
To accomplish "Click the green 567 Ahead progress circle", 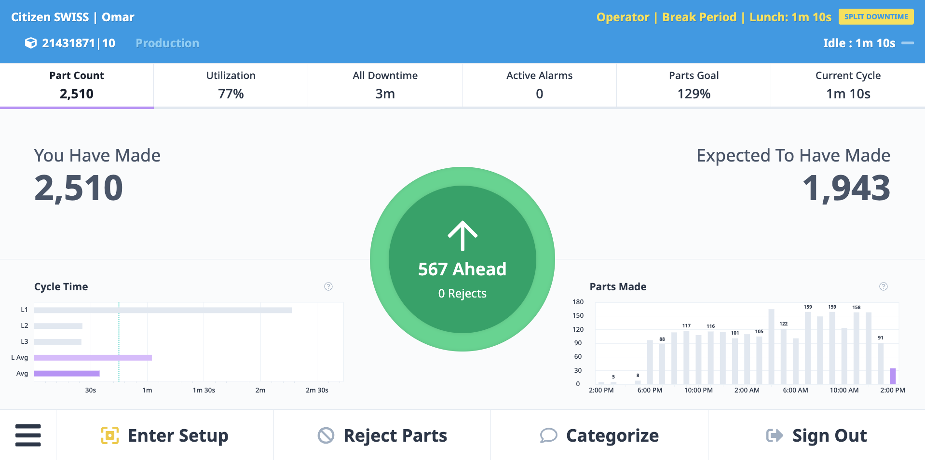I will tap(462, 259).
